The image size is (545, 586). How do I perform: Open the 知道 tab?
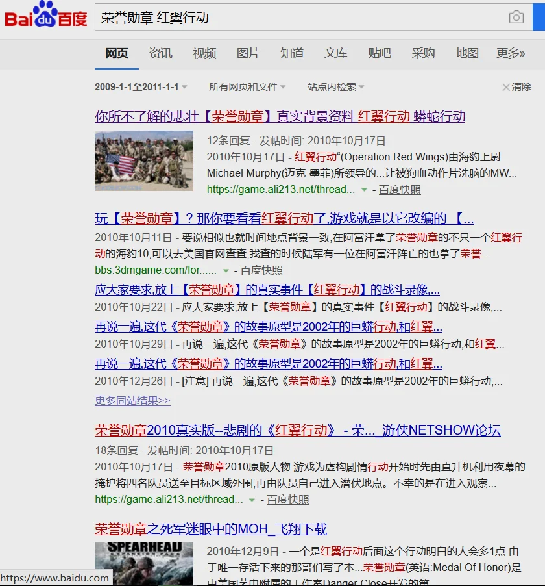tap(292, 53)
